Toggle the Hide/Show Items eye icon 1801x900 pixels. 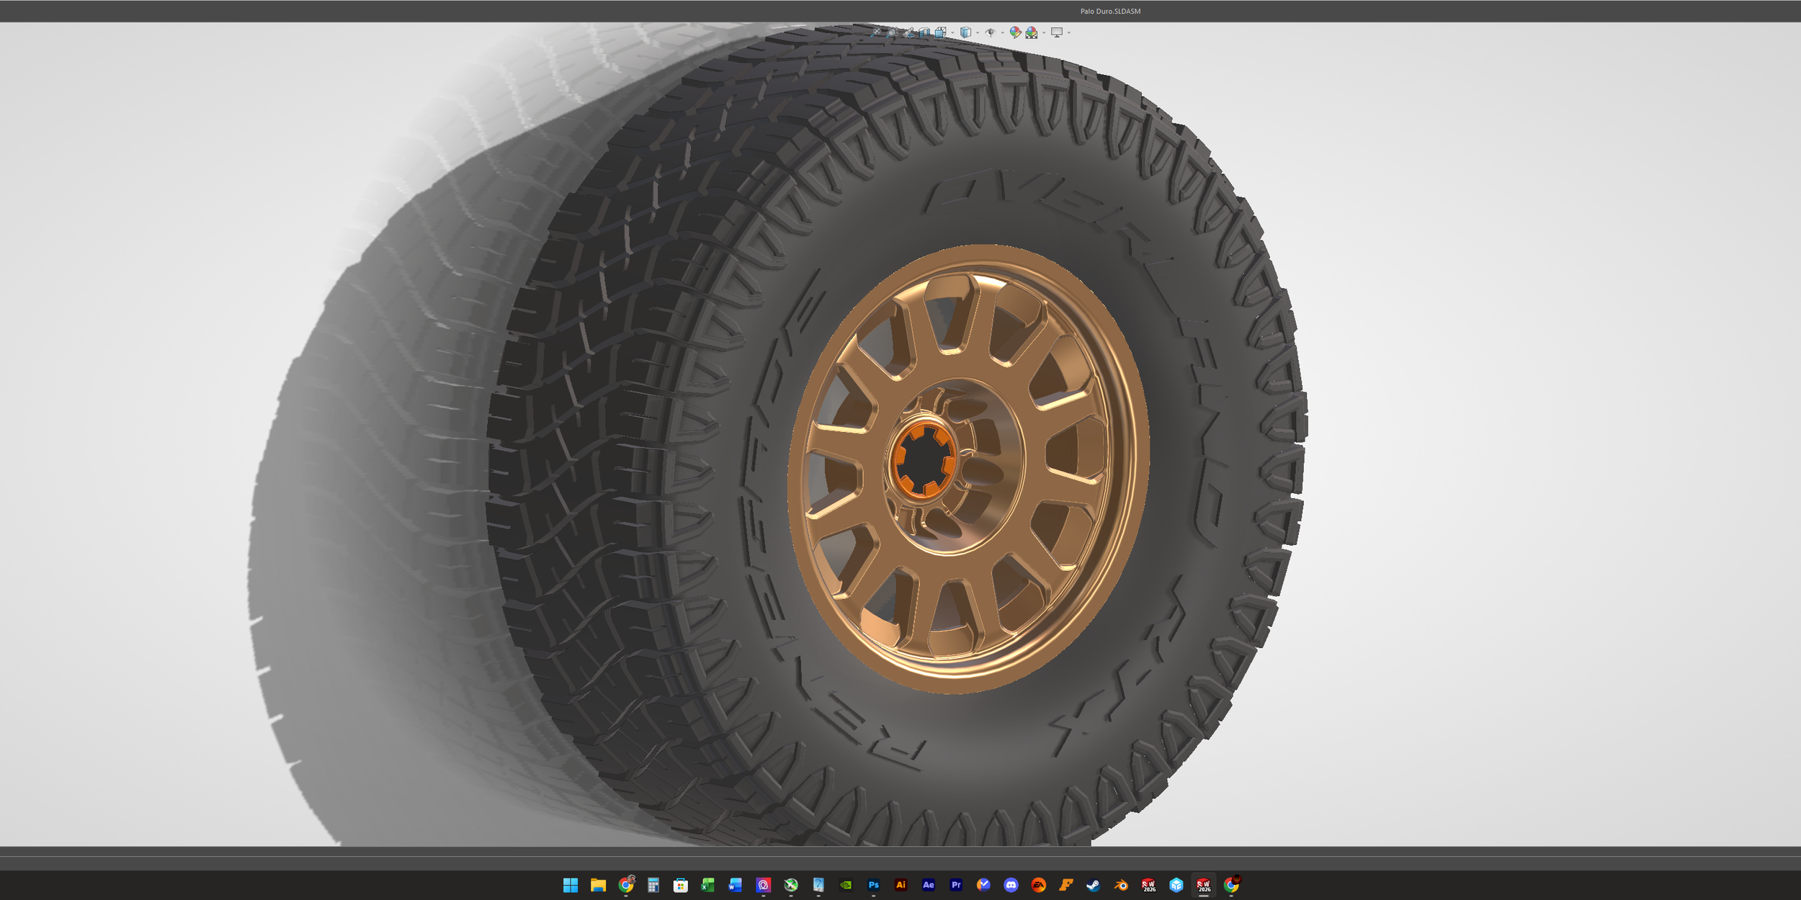click(991, 32)
